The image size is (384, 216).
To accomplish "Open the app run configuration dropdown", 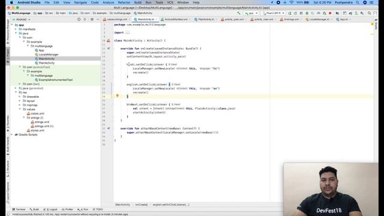I will coord(251,13).
